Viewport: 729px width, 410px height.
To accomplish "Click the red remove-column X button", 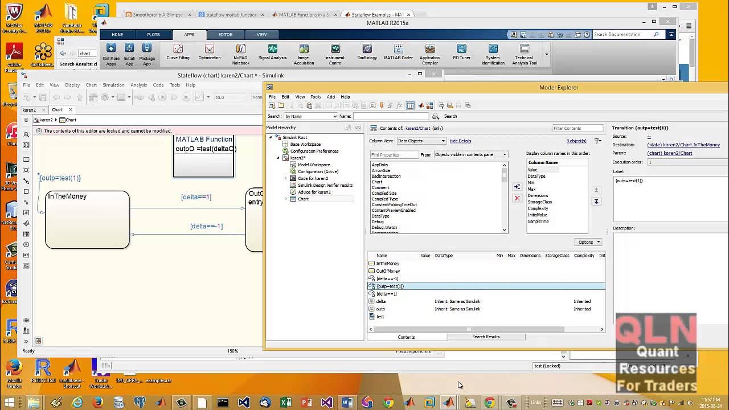I will pyautogui.click(x=517, y=198).
